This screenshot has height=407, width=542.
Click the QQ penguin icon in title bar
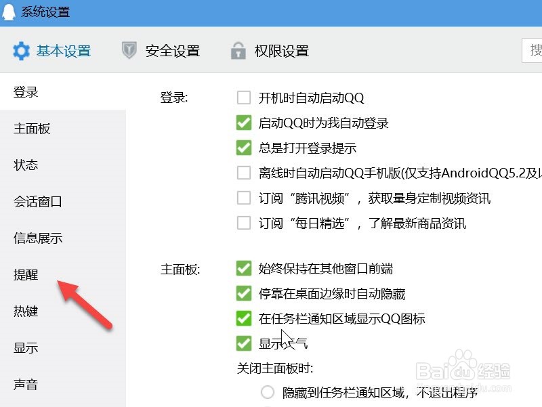pos(8,12)
